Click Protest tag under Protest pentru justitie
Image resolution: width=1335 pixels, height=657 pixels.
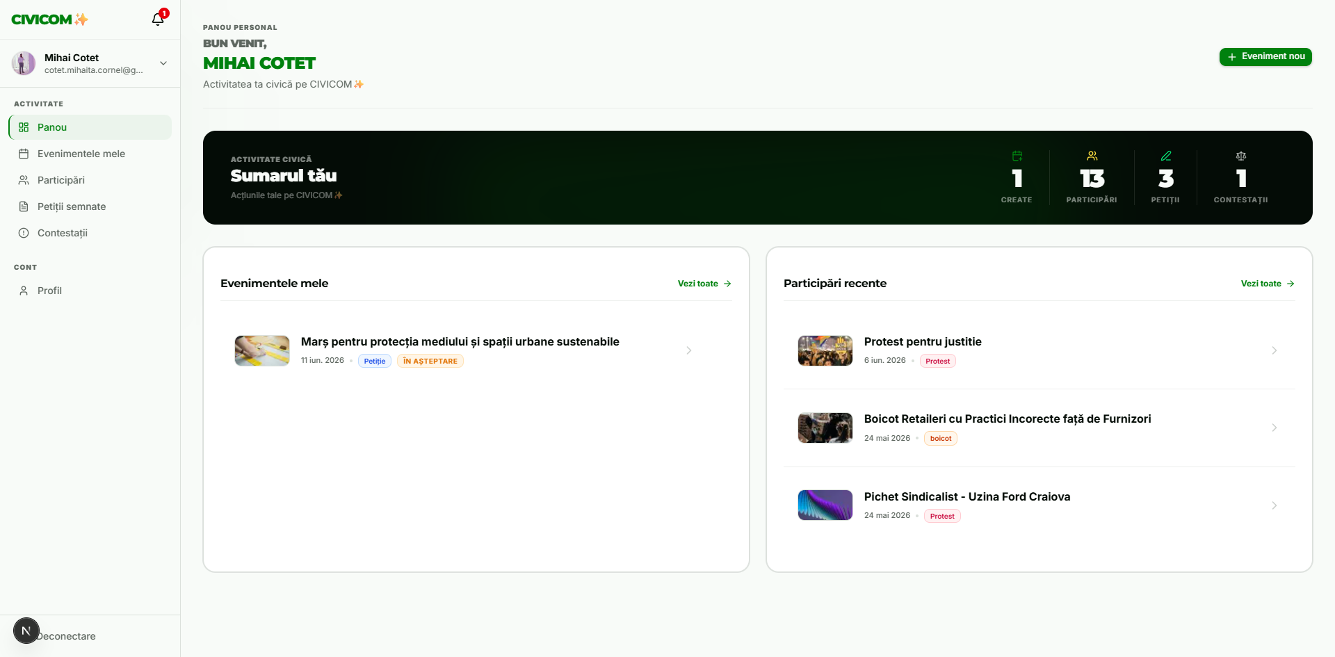click(x=938, y=361)
